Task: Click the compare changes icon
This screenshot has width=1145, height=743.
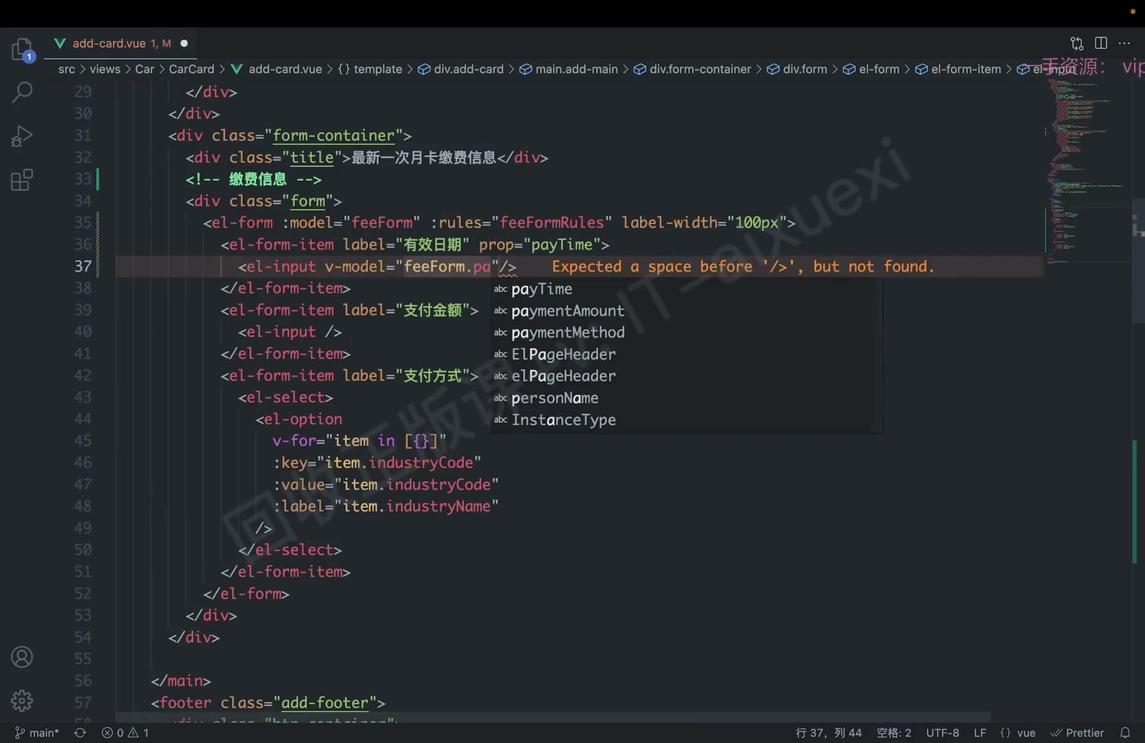Action: pos(1078,43)
